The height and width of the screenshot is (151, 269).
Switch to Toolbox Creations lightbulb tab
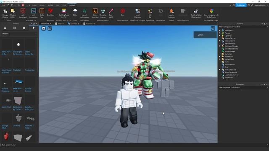click(34, 28)
